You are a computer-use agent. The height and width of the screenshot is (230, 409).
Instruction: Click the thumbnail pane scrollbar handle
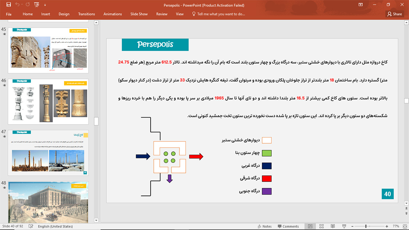coord(96,121)
